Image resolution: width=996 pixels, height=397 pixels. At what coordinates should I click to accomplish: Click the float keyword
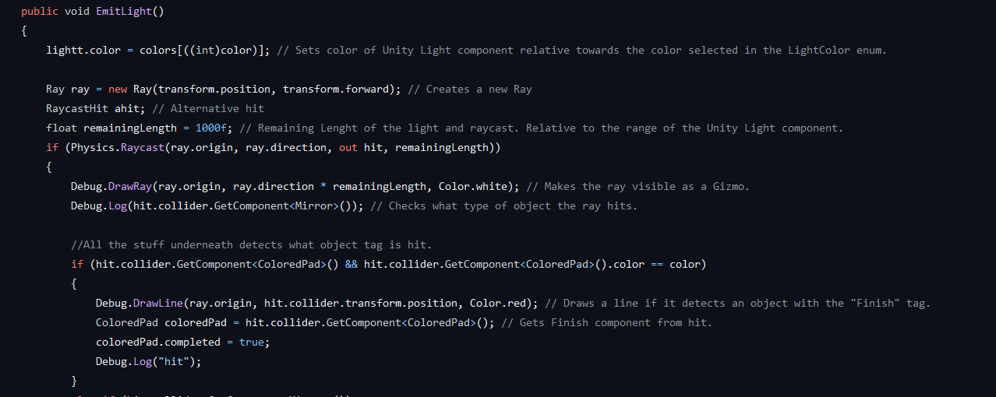[62, 128]
